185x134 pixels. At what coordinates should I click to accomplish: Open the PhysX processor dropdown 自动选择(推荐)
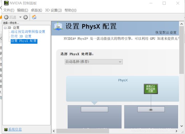(94, 62)
